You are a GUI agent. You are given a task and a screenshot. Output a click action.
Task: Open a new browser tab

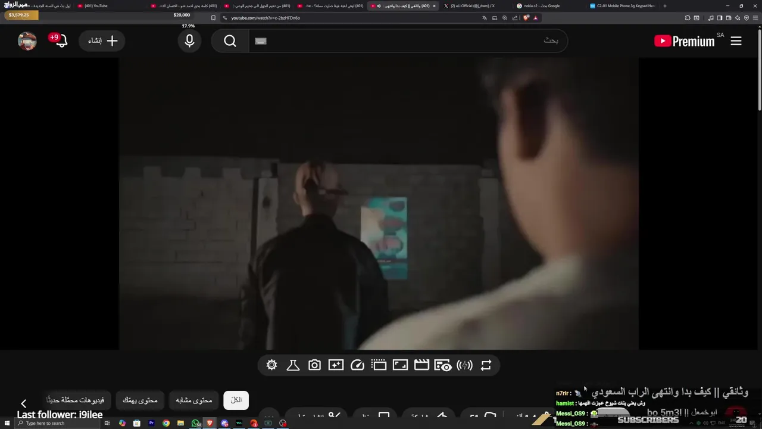pyautogui.click(x=665, y=6)
